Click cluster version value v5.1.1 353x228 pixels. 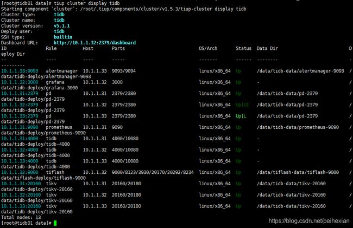(62, 26)
